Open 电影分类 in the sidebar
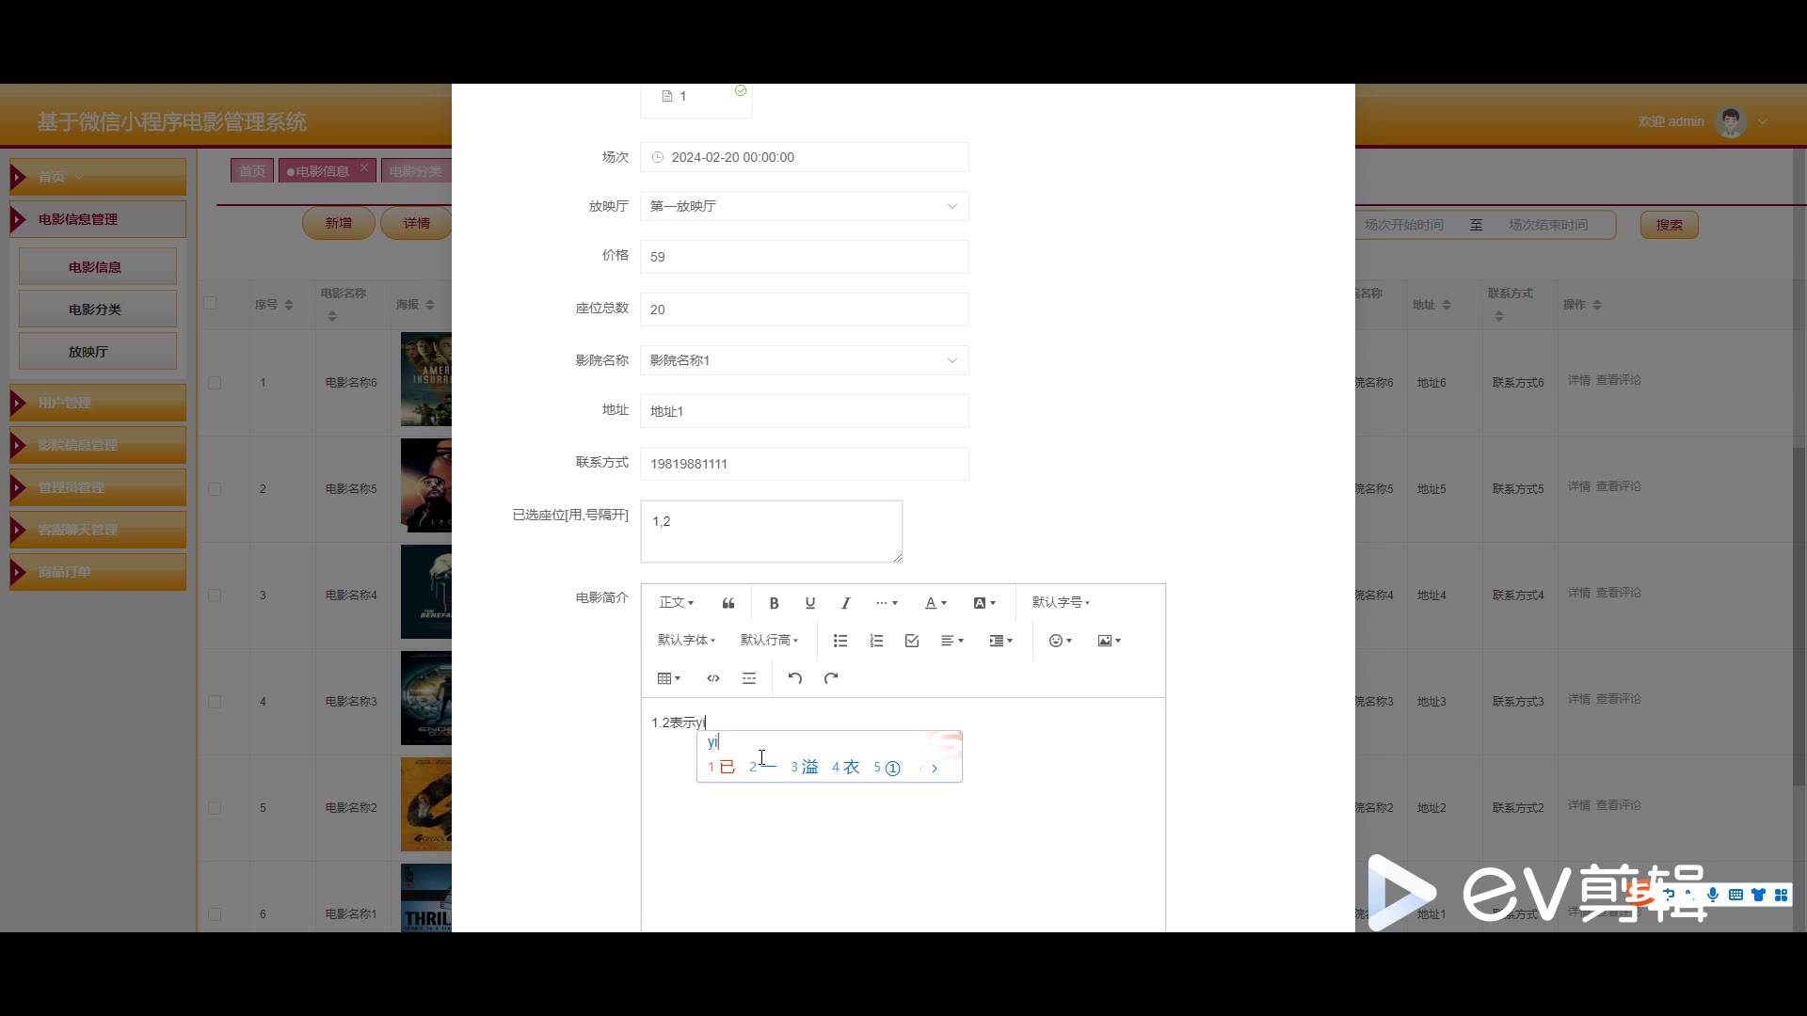This screenshot has width=1807, height=1016. 96,310
